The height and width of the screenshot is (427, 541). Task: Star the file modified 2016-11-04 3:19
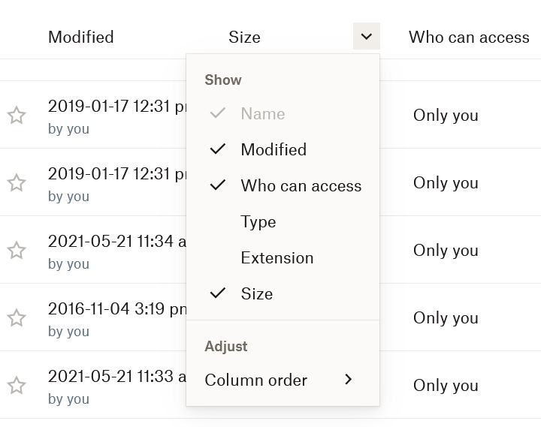(x=17, y=318)
